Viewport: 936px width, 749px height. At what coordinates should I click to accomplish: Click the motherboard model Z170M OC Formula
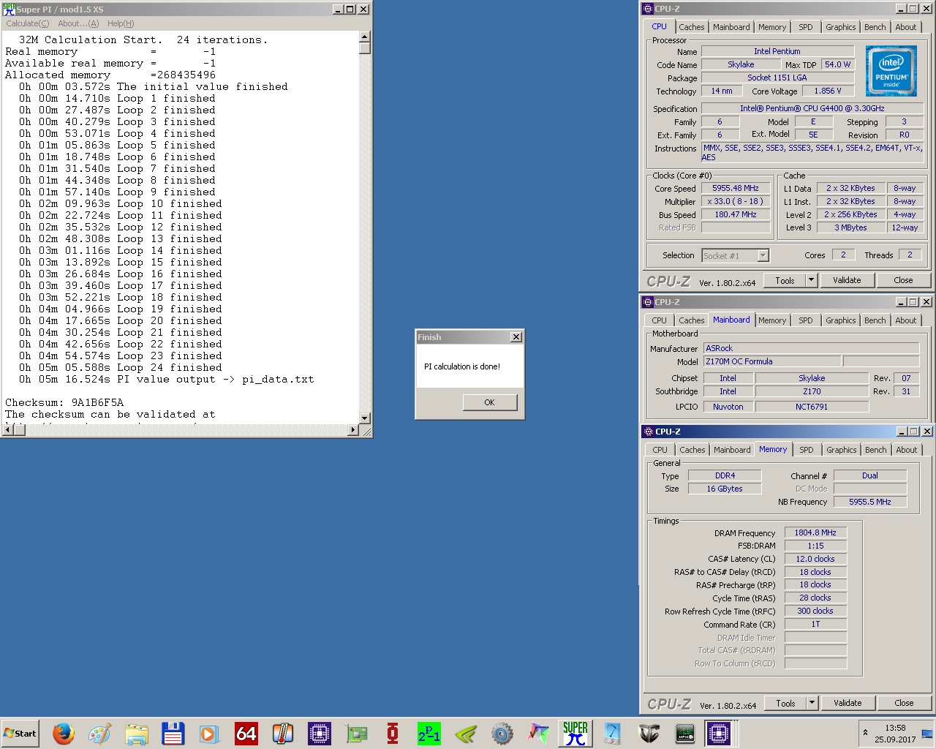771,361
